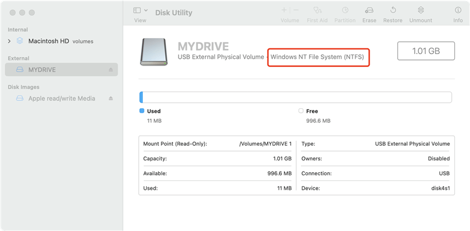Run First Aid on the drive

point(317,15)
